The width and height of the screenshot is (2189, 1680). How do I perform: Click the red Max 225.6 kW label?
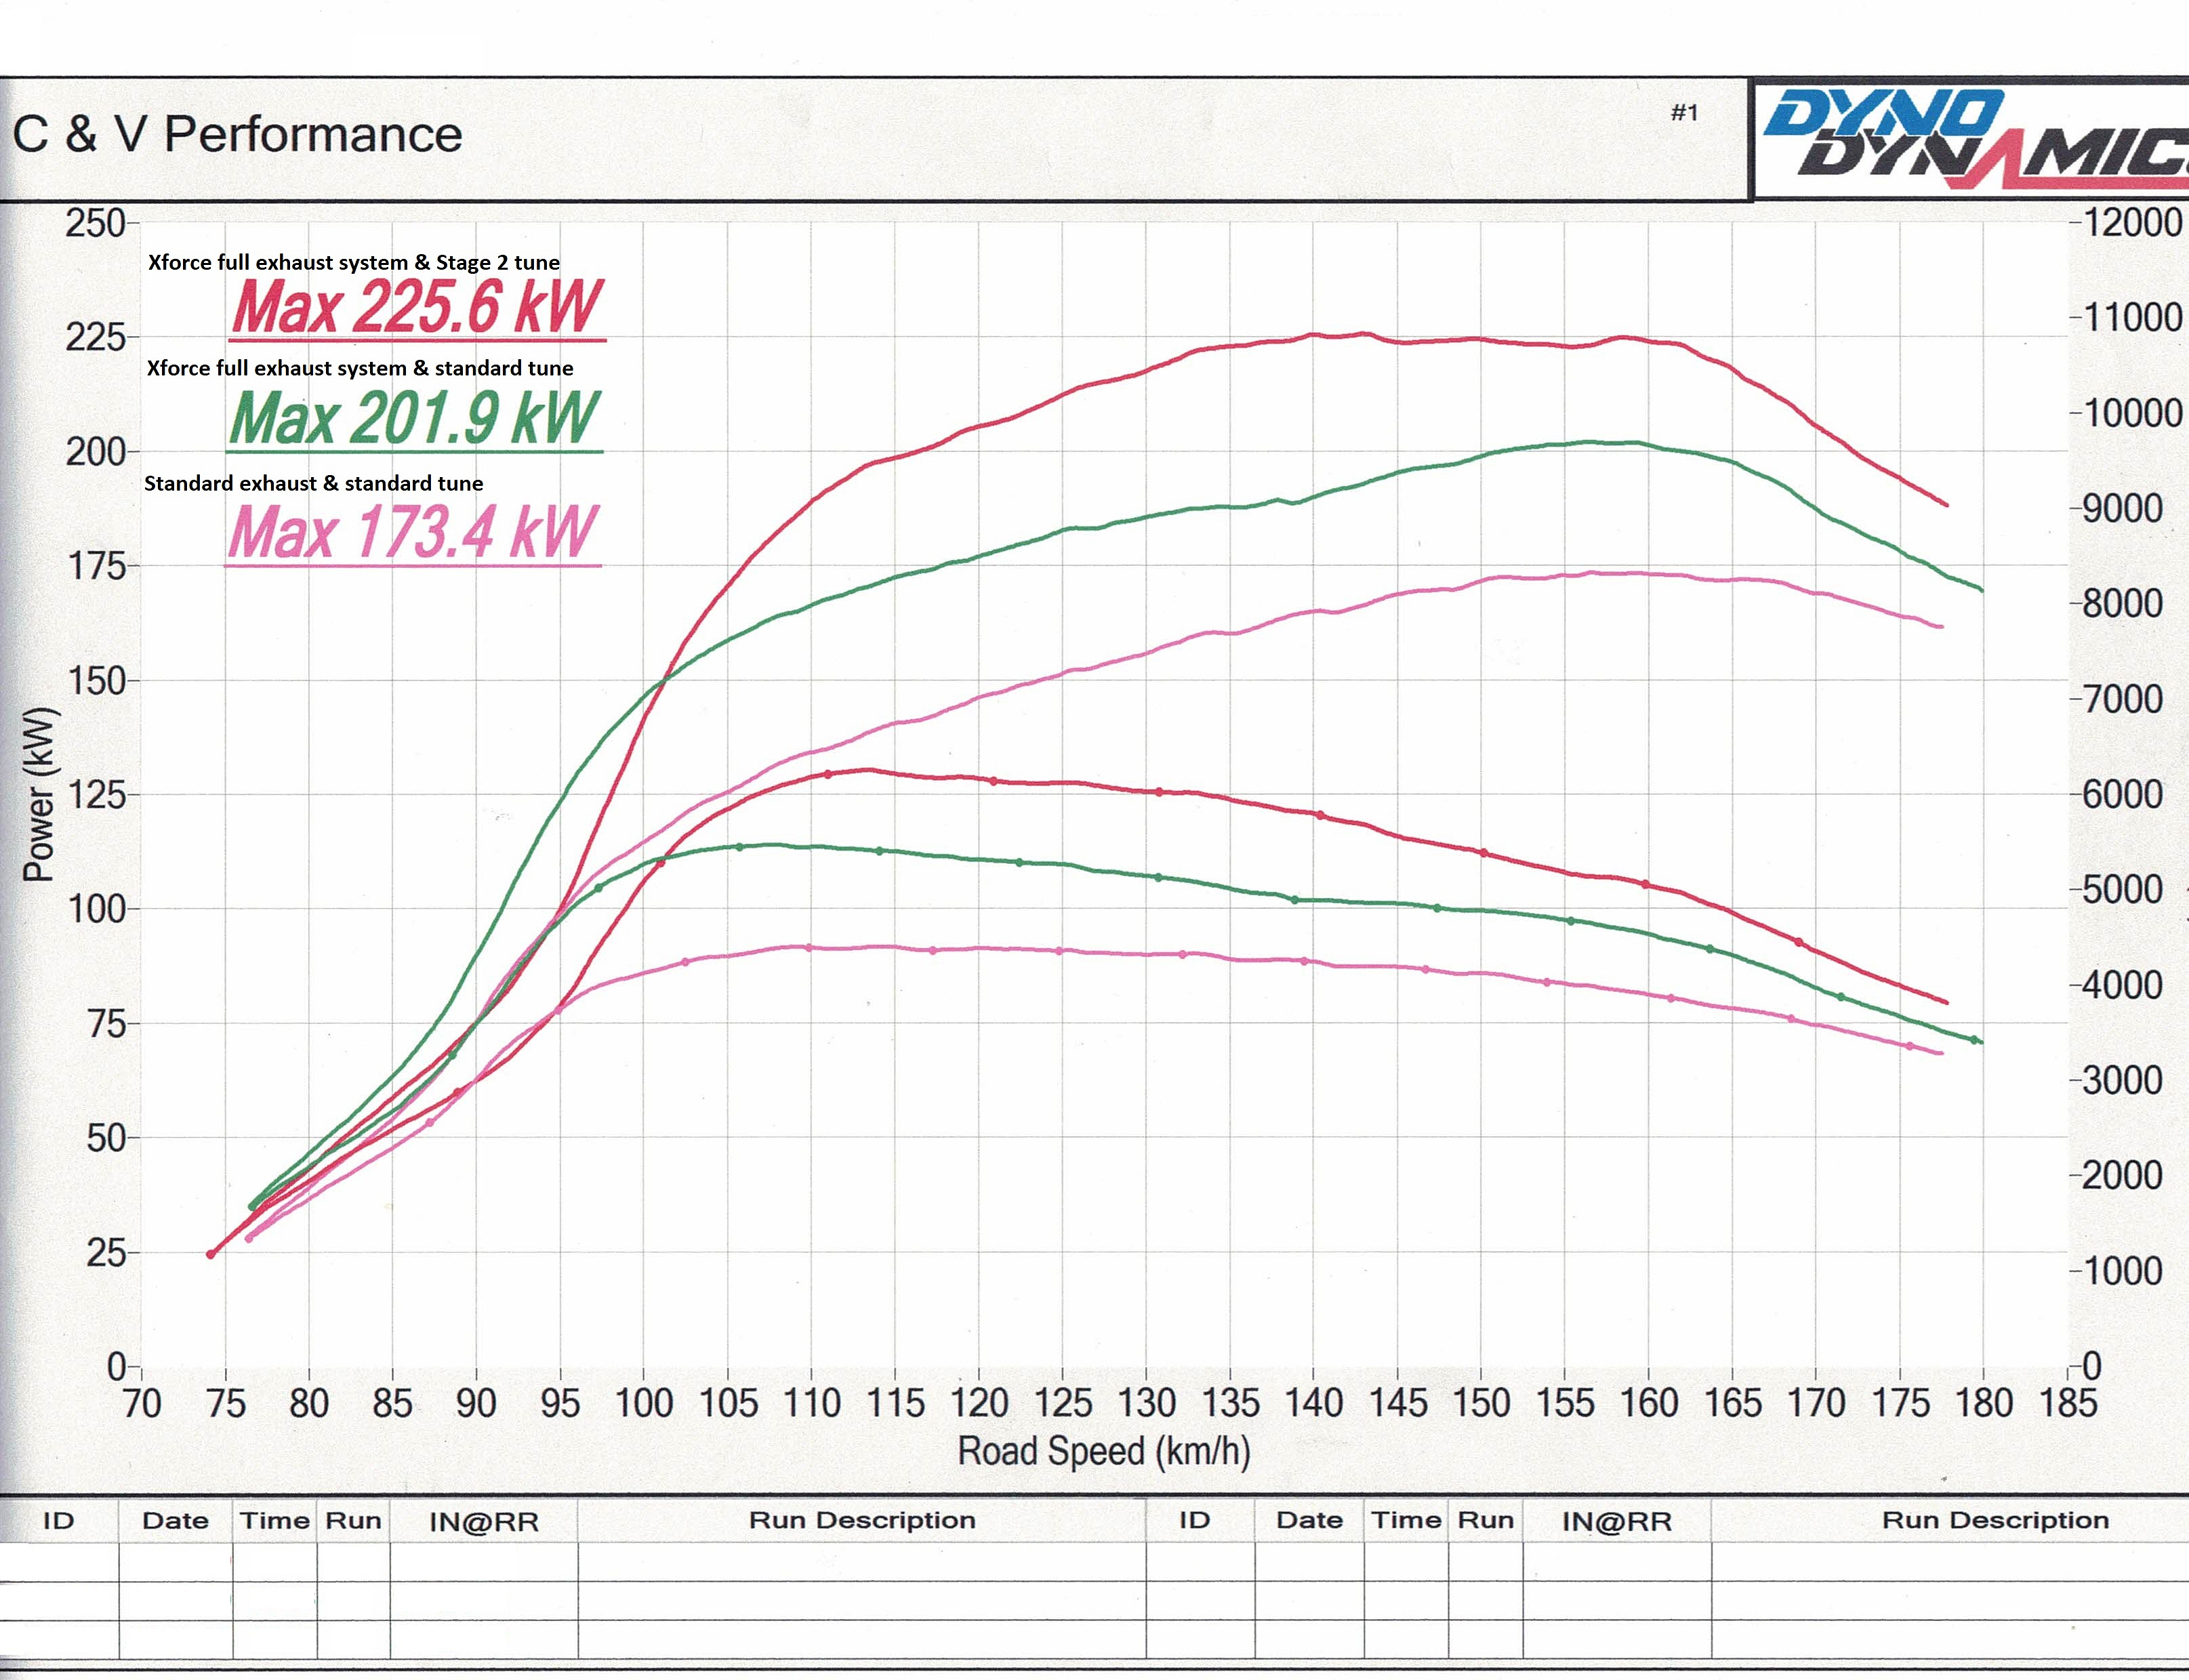point(416,307)
